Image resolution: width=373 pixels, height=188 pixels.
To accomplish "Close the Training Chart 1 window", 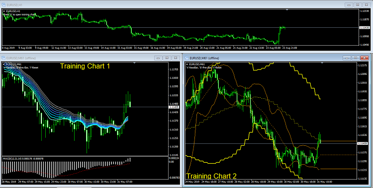I will click(176, 58).
